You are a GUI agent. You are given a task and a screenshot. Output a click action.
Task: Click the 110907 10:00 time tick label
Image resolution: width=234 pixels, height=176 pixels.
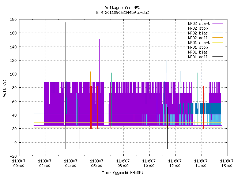149,163
